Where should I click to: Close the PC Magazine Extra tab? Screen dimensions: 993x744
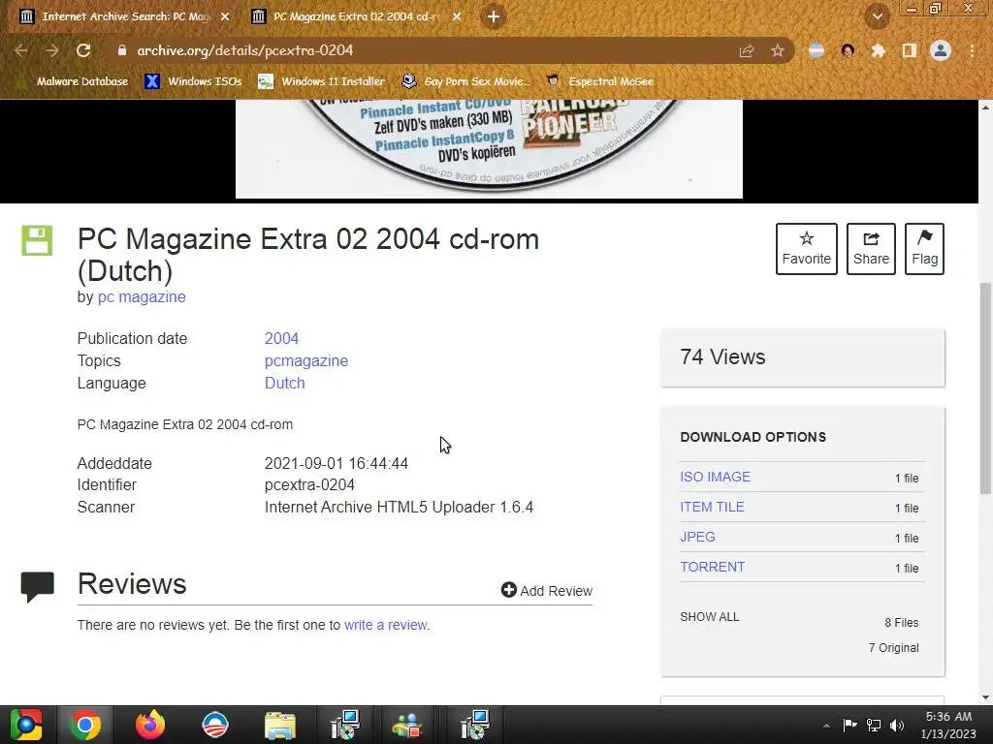point(457,16)
